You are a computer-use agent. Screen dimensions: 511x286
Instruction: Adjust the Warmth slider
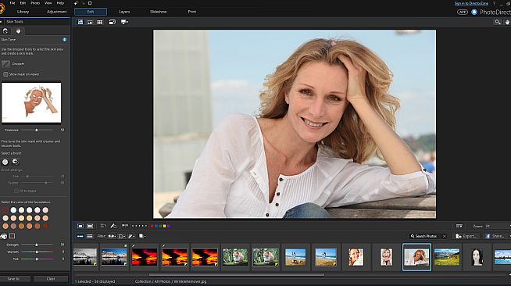coord(37,252)
